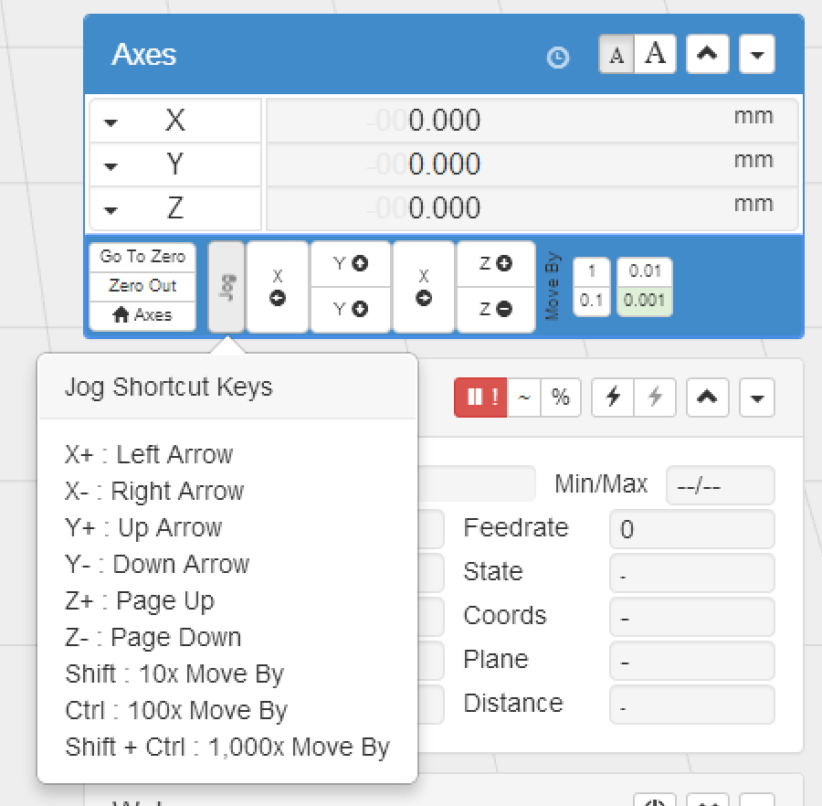Click the home Axes button
Viewport: 822px width, 806px height.
click(142, 315)
